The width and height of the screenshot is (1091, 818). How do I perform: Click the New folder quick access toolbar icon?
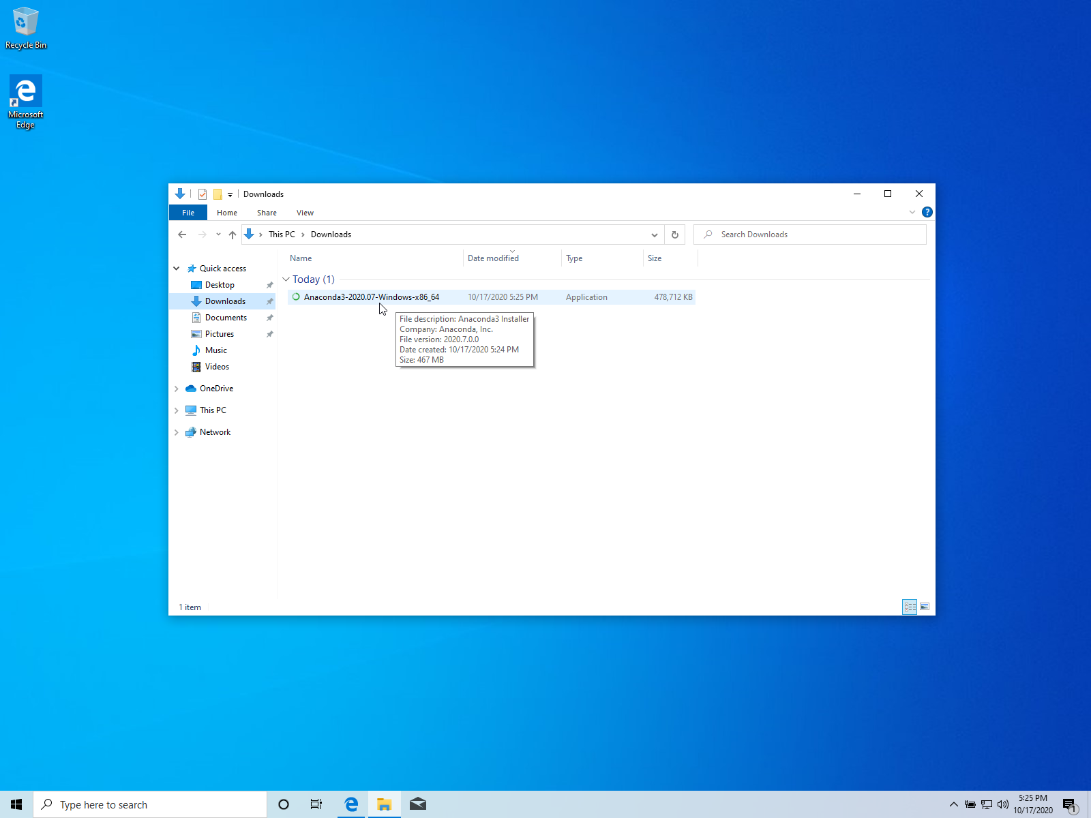[x=218, y=194]
